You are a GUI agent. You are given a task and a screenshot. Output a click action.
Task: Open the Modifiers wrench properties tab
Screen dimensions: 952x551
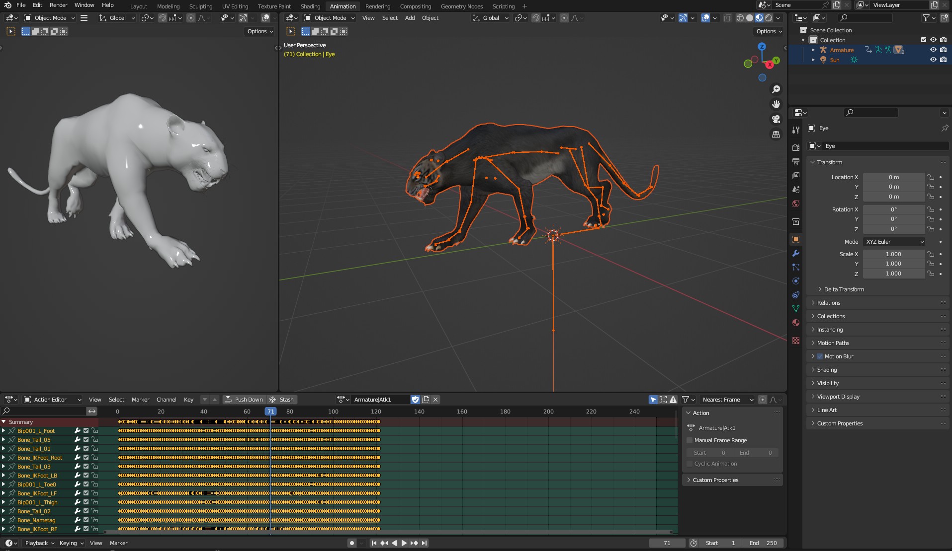pyautogui.click(x=796, y=253)
